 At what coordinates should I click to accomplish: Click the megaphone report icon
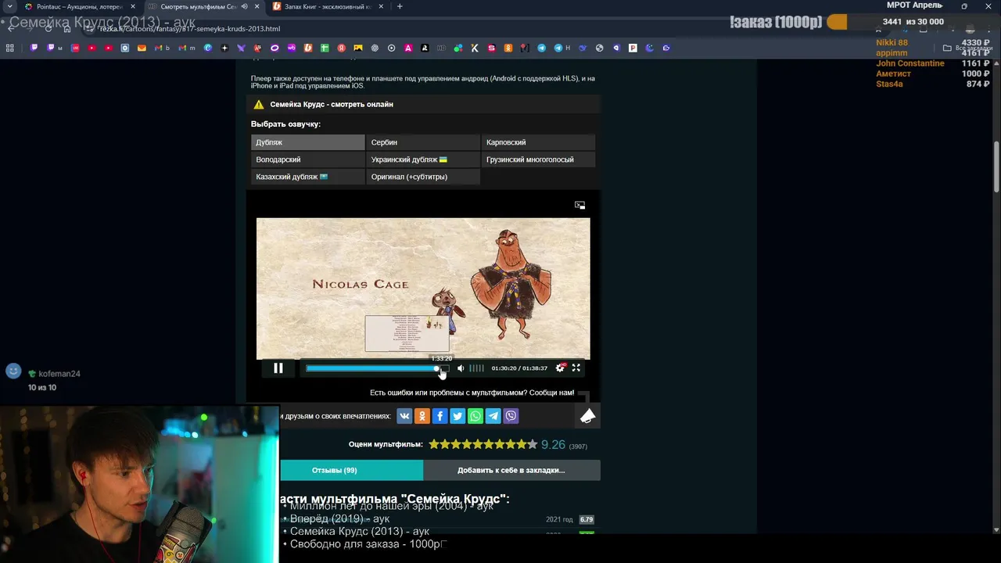(x=588, y=416)
